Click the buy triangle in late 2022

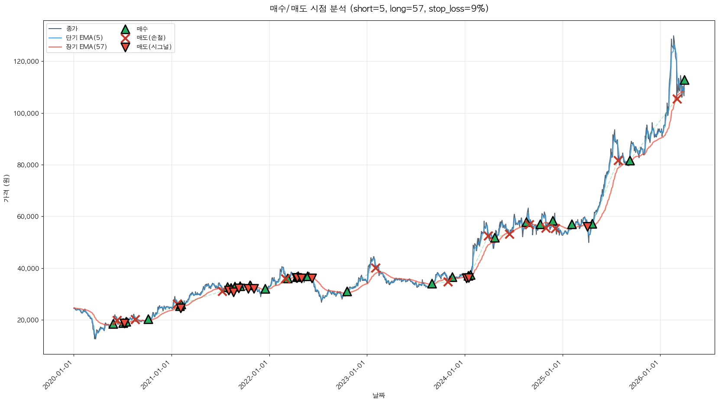pos(347,292)
